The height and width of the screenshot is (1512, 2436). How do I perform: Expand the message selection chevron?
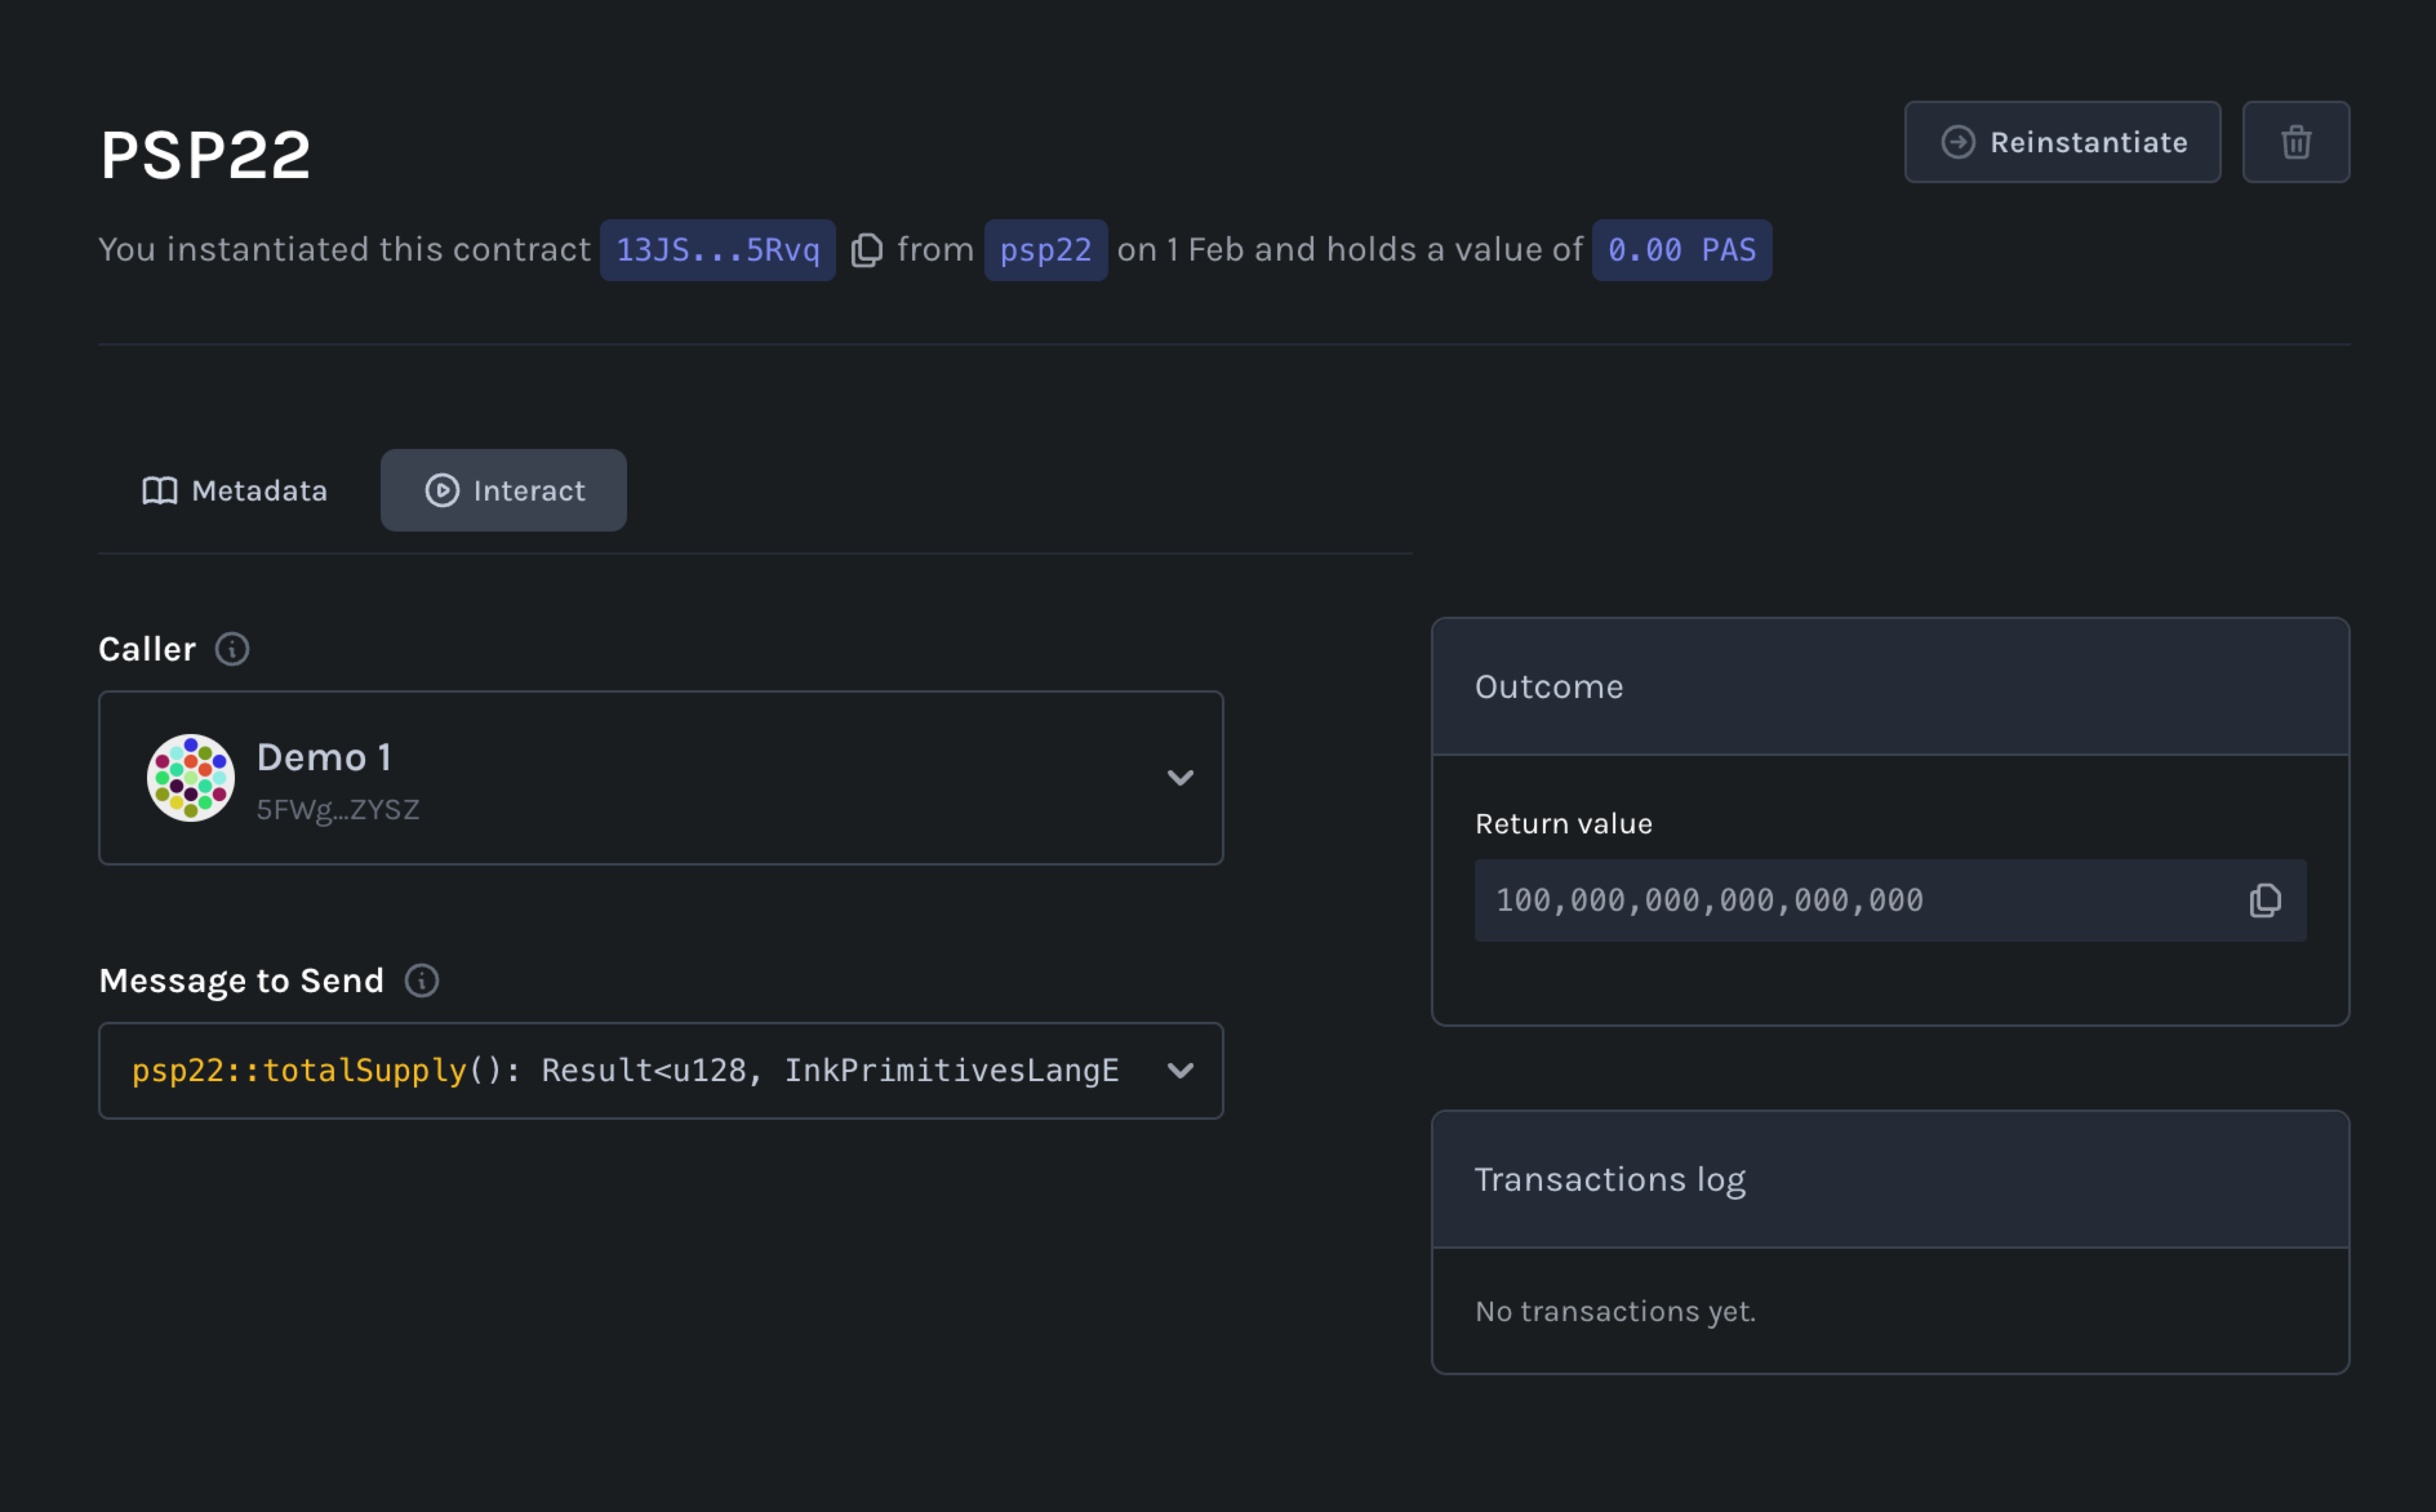pos(1180,1071)
